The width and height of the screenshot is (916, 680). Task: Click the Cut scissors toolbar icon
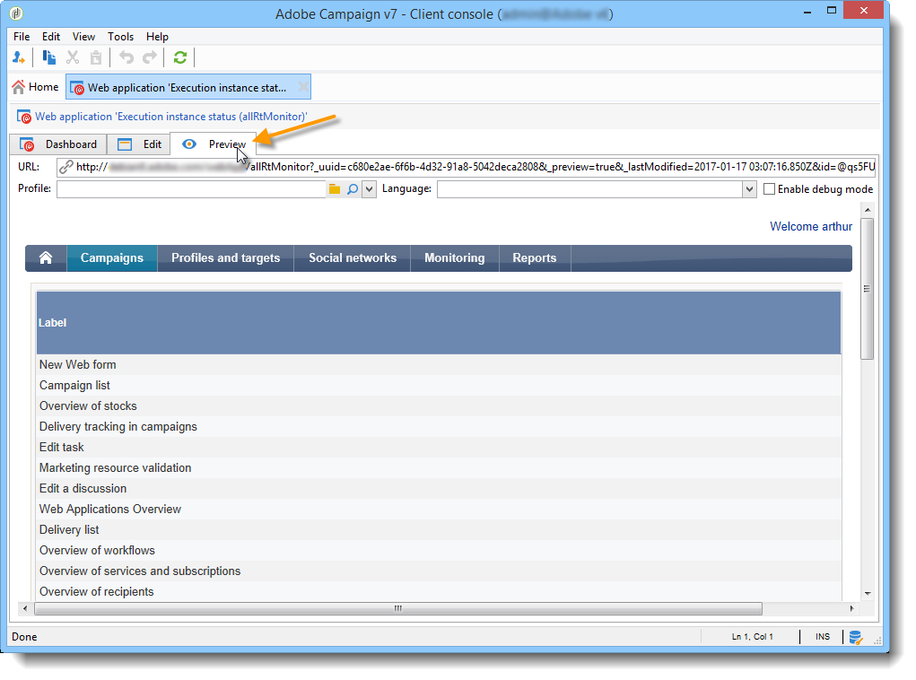tap(73, 57)
